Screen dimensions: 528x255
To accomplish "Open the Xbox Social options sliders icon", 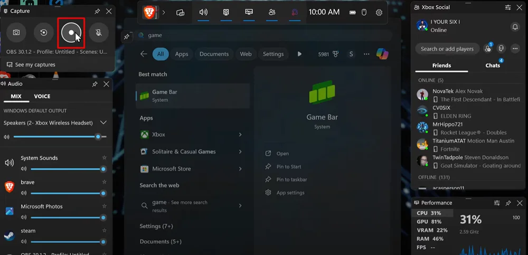I will click(x=508, y=7).
